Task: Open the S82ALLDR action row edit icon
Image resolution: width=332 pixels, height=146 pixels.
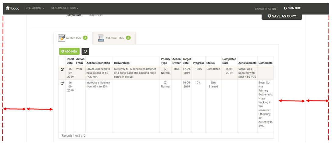Action: click(62, 69)
